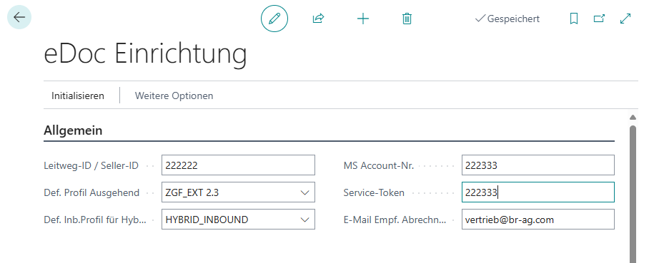Run the Initialisieren action
The width and height of the screenshot is (649, 263).
tap(78, 96)
